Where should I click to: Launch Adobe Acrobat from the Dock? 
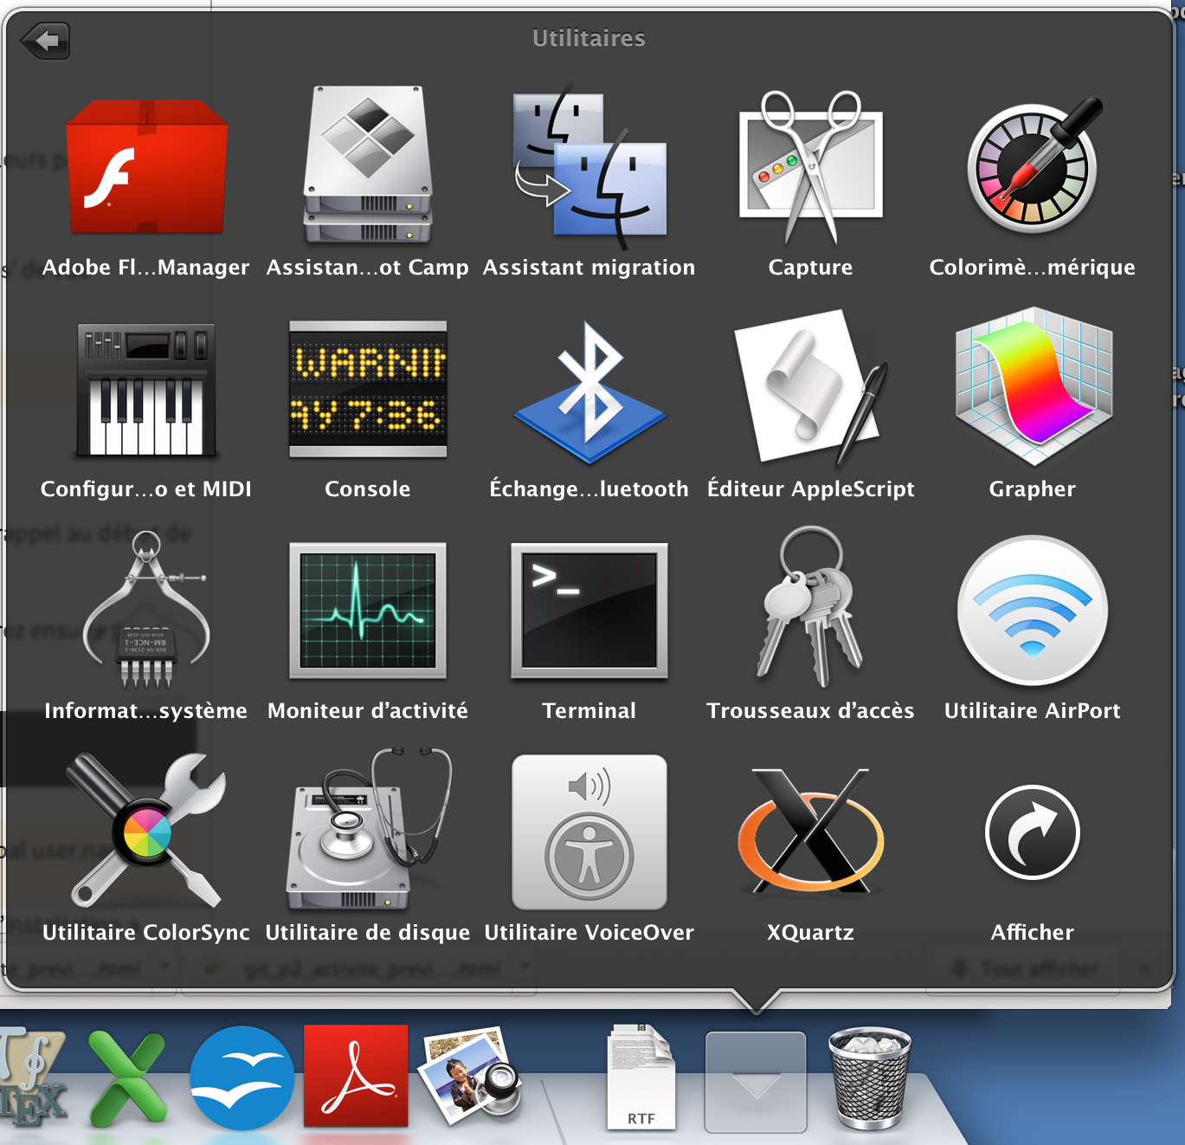[x=356, y=1076]
